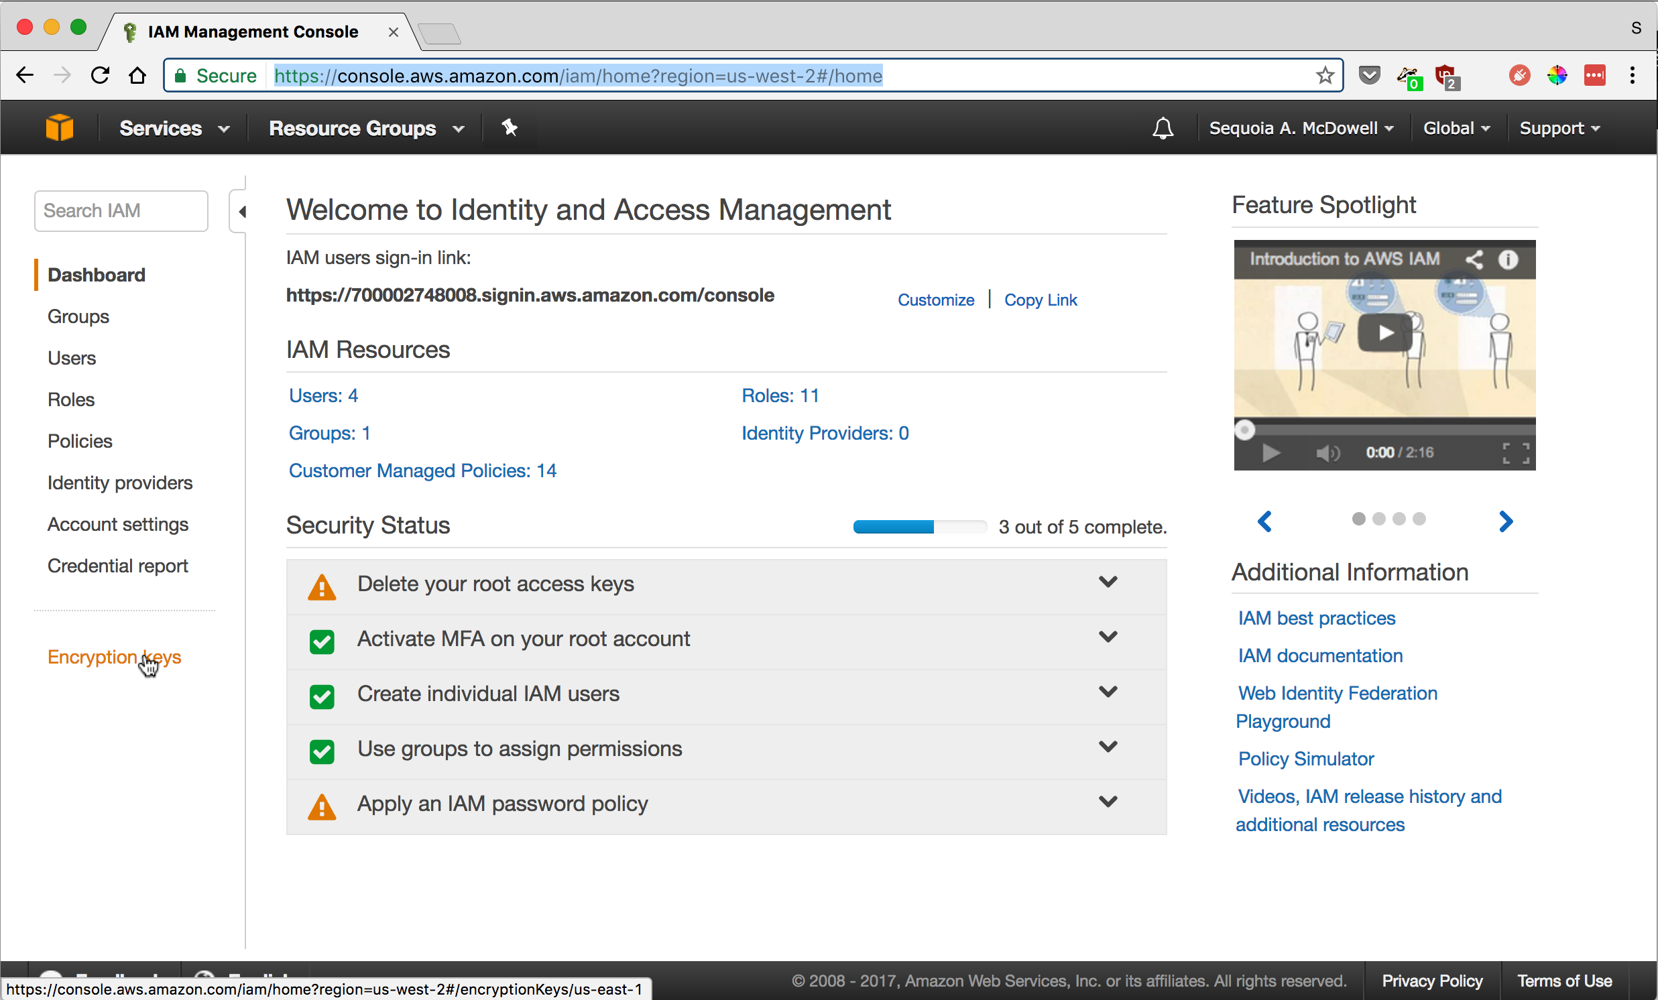Open Credential report in the sidebar
Viewport: 1658px width, 1000px height.
(x=118, y=566)
